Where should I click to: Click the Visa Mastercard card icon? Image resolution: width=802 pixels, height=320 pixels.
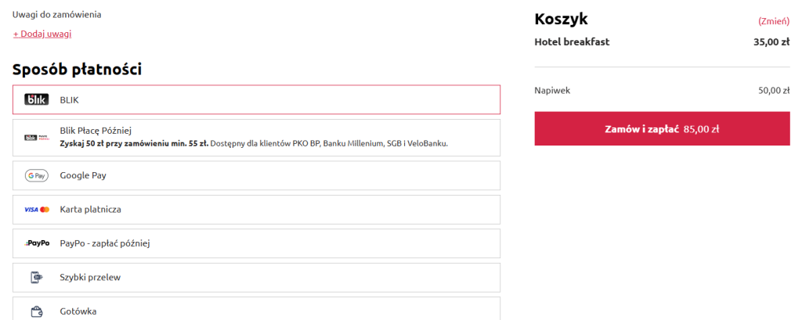[x=37, y=210]
